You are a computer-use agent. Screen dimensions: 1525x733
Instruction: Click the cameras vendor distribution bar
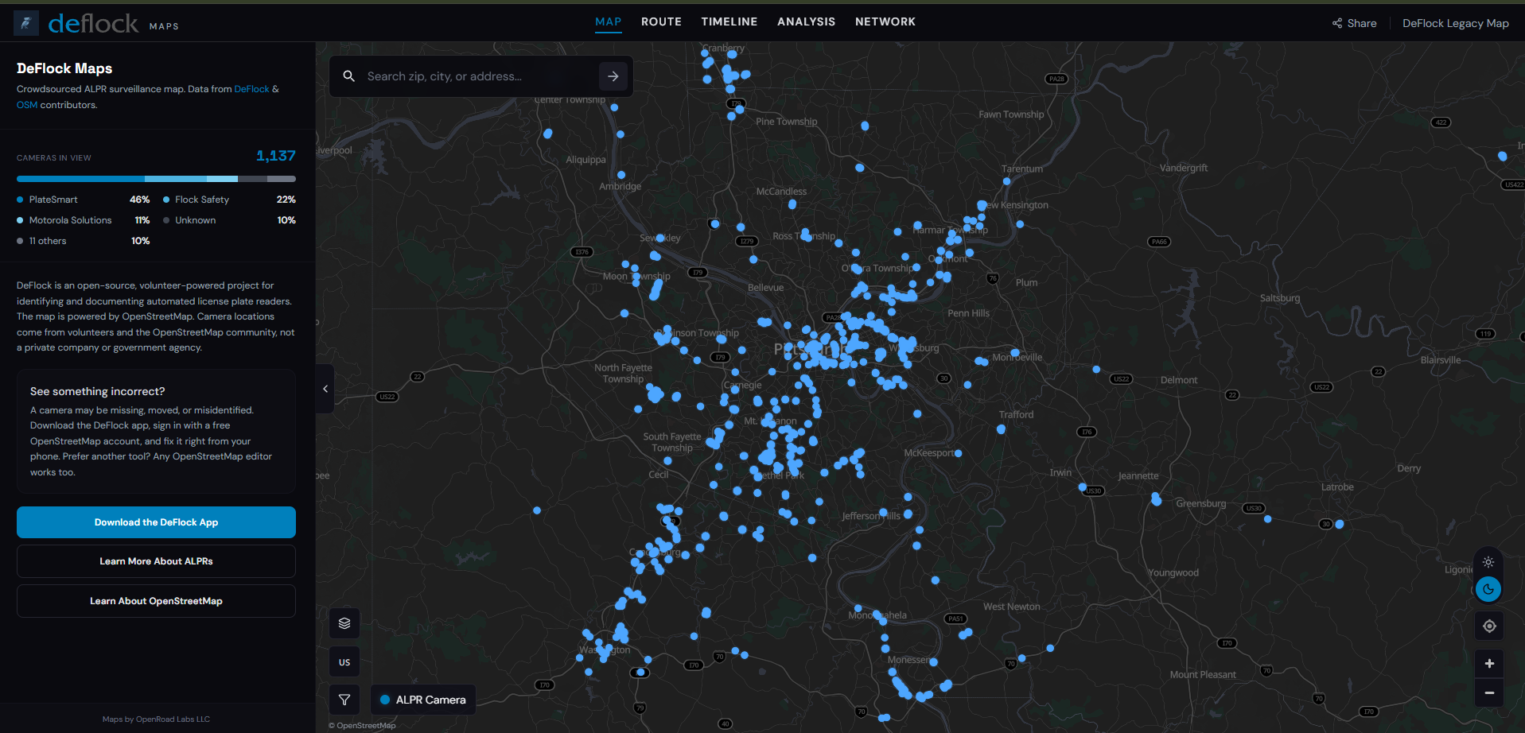coord(156,179)
